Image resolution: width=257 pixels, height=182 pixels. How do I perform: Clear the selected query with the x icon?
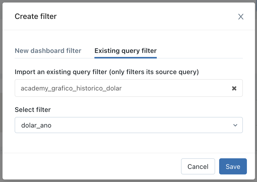(234, 88)
